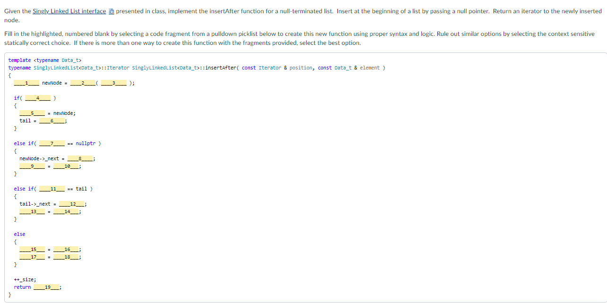Select blank 7 compared against nullptr
607x303 pixels.
coord(52,143)
